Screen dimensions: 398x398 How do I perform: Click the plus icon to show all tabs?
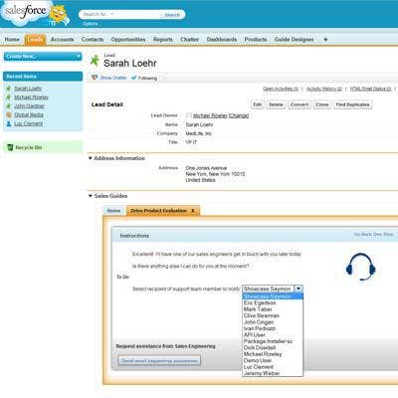325,39
